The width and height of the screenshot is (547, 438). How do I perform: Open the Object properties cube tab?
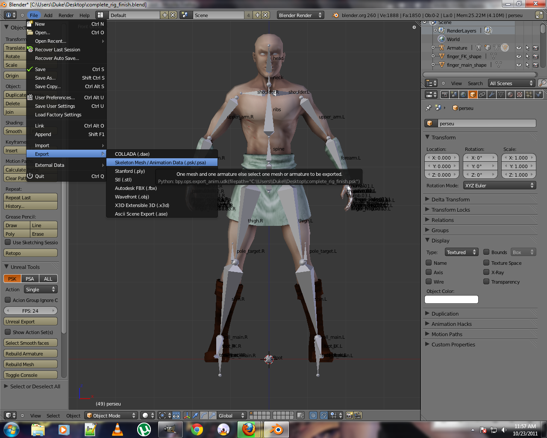click(x=473, y=95)
